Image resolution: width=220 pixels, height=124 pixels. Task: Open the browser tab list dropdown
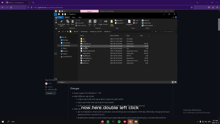tap(197, 2)
